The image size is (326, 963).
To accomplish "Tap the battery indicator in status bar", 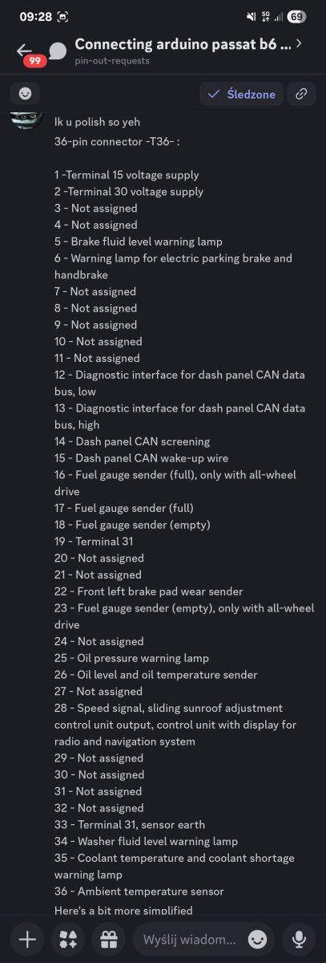I will [x=296, y=16].
